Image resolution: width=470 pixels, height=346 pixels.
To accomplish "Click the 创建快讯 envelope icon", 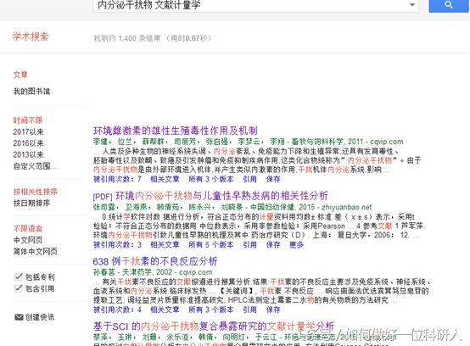I will pos(19,317).
